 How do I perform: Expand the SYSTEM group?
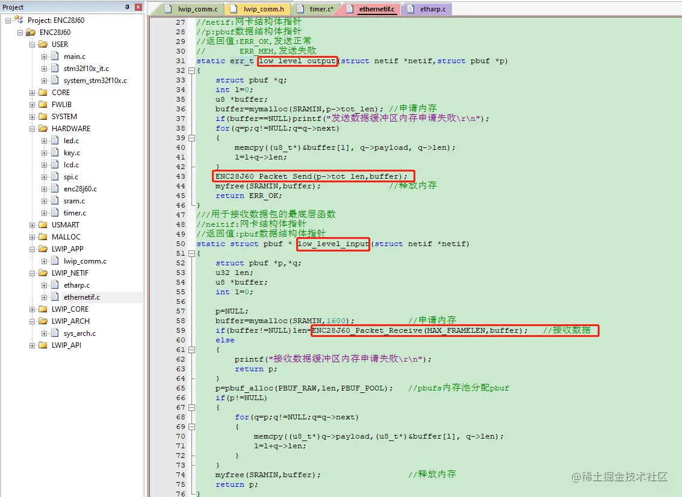[x=32, y=117]
